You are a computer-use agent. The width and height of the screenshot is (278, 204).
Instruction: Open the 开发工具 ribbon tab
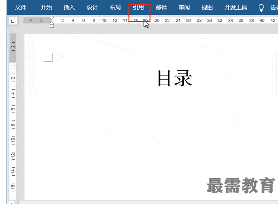click(236, 8)
